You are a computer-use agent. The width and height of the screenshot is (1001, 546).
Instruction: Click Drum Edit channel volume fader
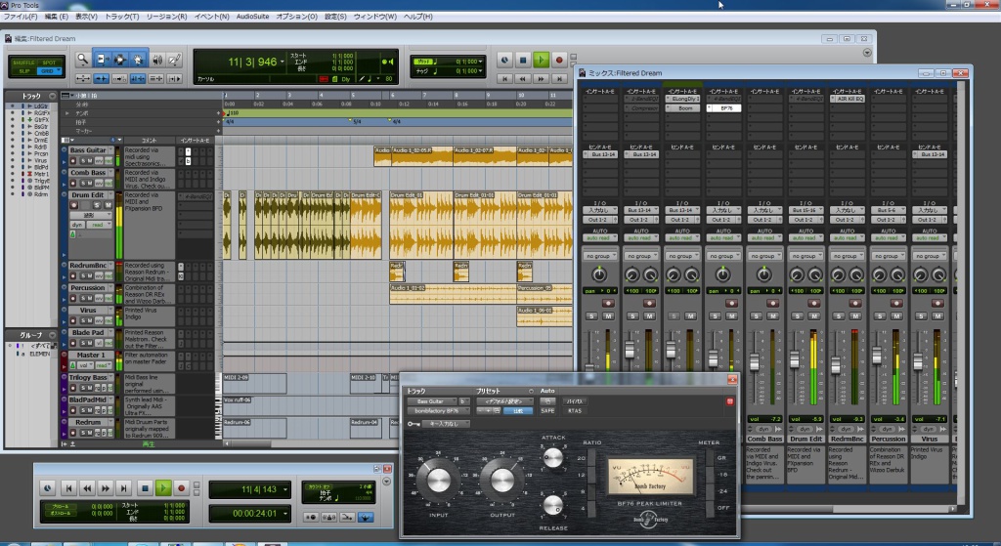tap(795, 360)
